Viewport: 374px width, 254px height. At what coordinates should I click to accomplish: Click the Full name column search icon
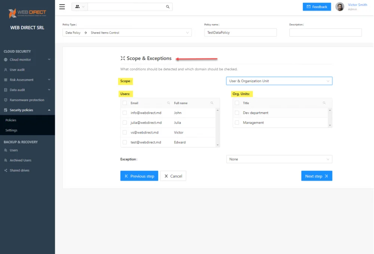[x=212, y=103]
